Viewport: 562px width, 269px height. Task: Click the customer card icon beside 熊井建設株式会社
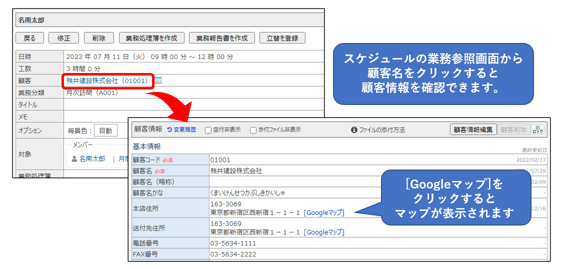(x=158, y=80)
